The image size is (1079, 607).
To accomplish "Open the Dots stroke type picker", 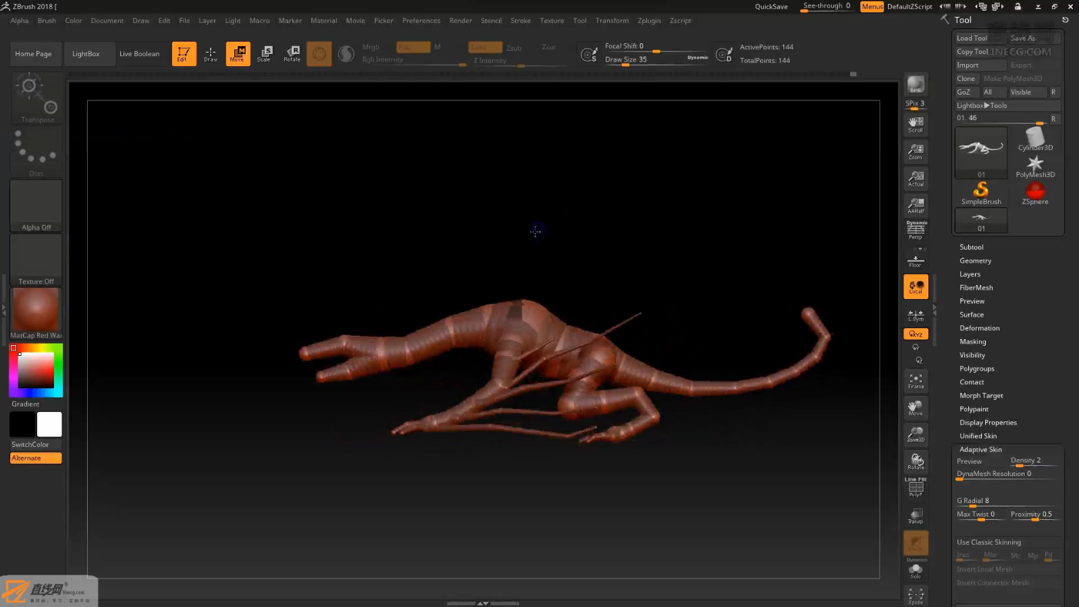I will (36, 151).
